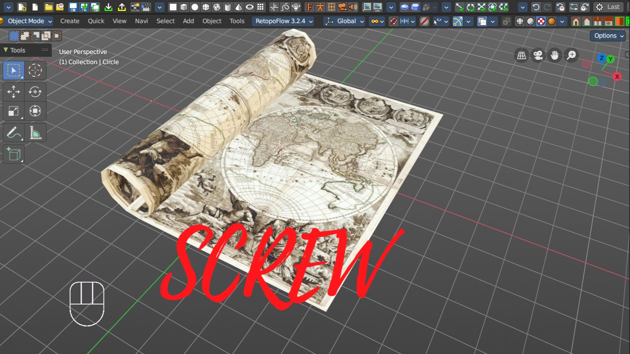Add a cube mesh primitive
The height and width of the screenshot is (354, 630).
click(184, 7)
